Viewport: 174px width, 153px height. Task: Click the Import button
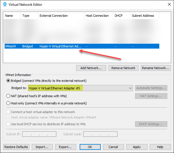click(42, 147)
